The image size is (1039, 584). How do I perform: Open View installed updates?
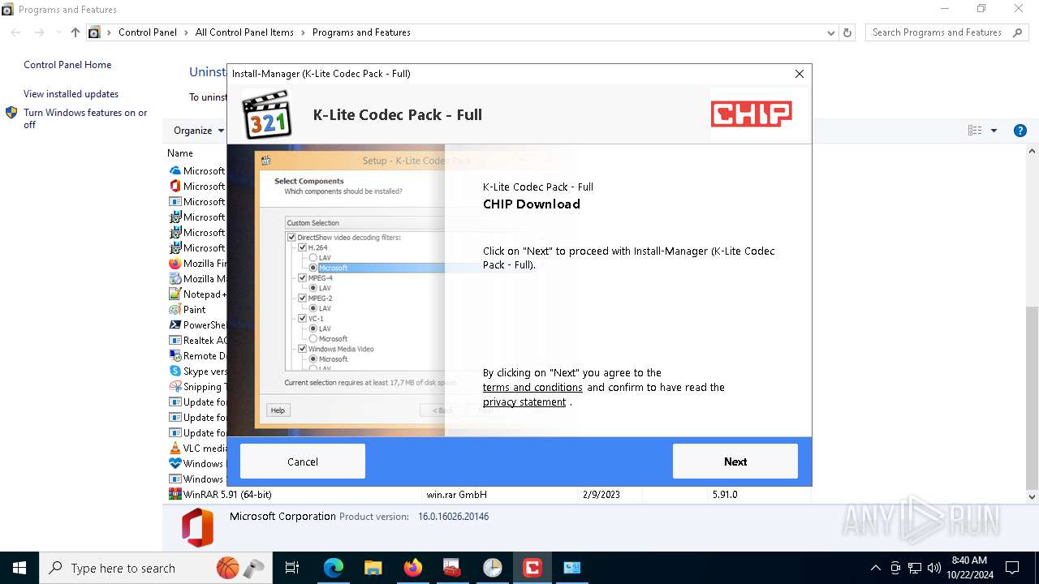[71, 94]
